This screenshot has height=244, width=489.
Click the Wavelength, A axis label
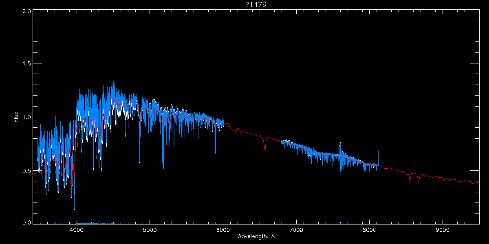(x=256, y=236)
